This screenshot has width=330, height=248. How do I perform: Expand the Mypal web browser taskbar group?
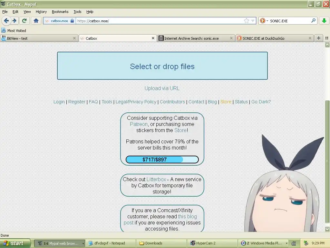tap(60, 243)
